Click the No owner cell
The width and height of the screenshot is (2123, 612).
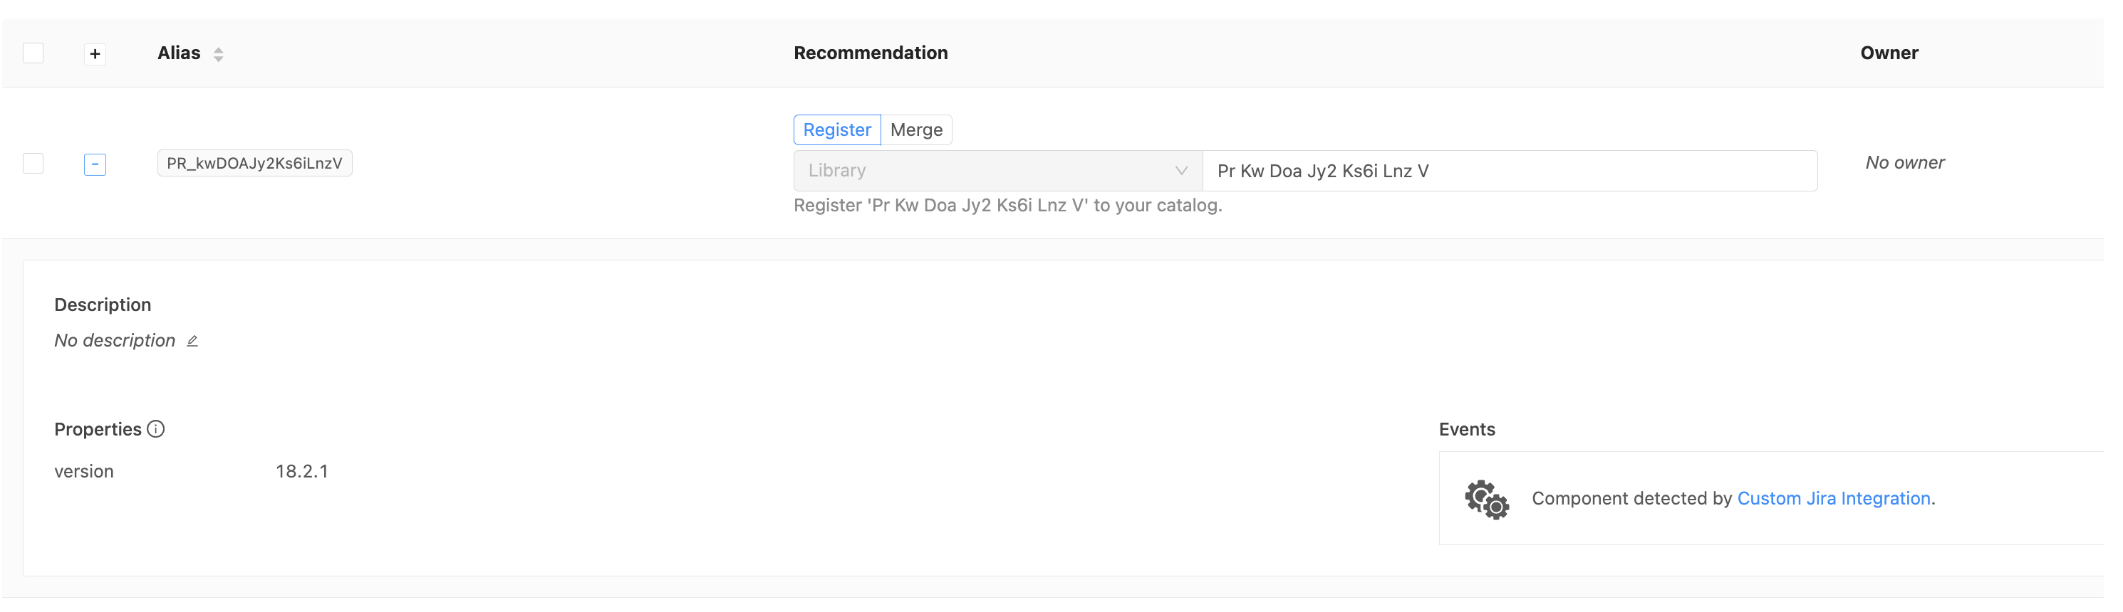pos(1904,162)
